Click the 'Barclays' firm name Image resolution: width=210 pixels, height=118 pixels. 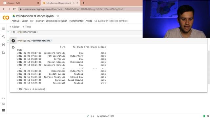point(60,80)
